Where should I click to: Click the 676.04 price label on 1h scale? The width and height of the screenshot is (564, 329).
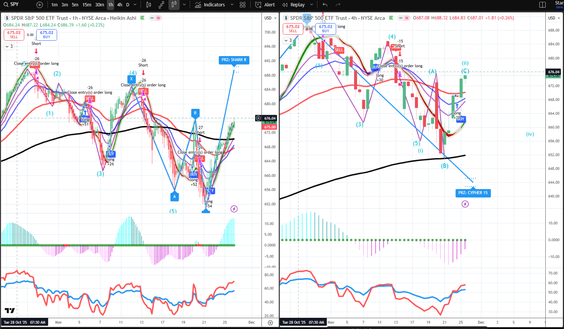[x=270, y=118]
